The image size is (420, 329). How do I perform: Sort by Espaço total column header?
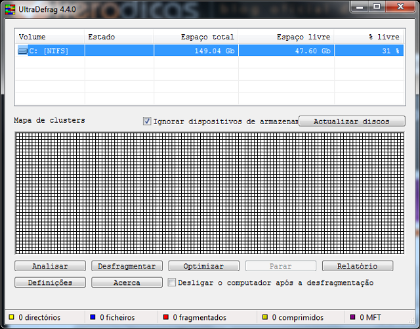[196, 37]
